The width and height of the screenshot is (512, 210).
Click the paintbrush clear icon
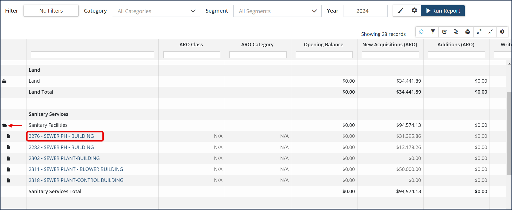[x=400, y=11]
